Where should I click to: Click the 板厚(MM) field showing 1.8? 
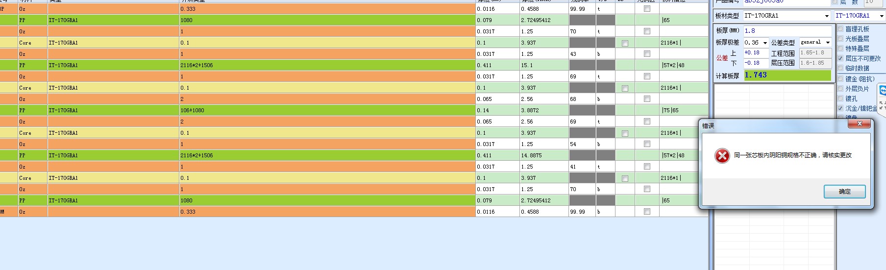tap(787, 31)
